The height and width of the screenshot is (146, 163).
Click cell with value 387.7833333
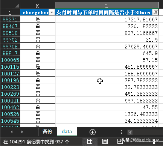click(x=107, y=80)
